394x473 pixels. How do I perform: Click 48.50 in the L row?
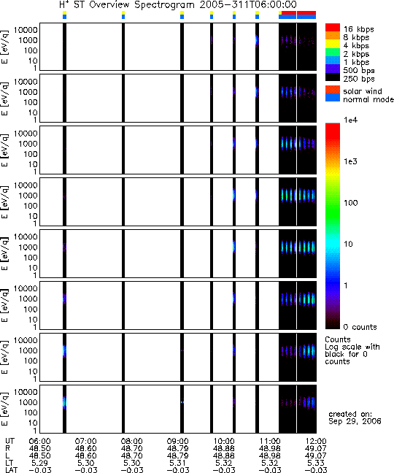pos(40,455)
